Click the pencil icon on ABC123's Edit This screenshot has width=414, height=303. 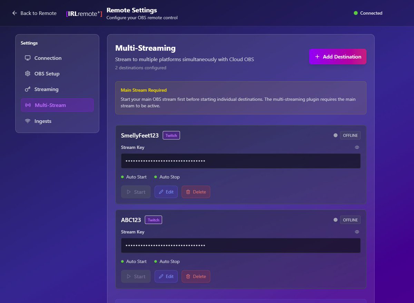click(161, 276)
